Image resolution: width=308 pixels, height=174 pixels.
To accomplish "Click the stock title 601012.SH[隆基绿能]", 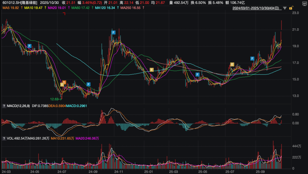I will click(x=20, y=3).
